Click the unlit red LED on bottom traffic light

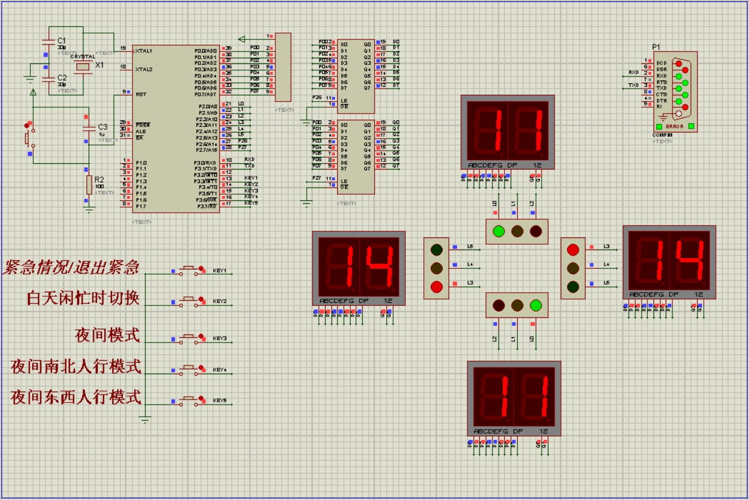tap(499, 305)
